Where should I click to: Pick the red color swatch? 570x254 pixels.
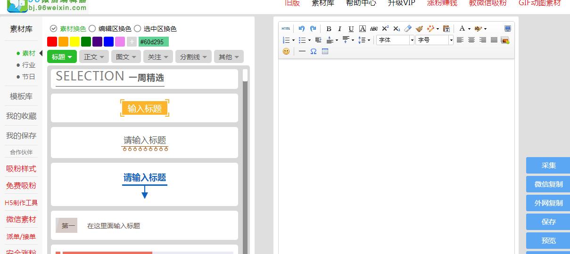(52, 42)
